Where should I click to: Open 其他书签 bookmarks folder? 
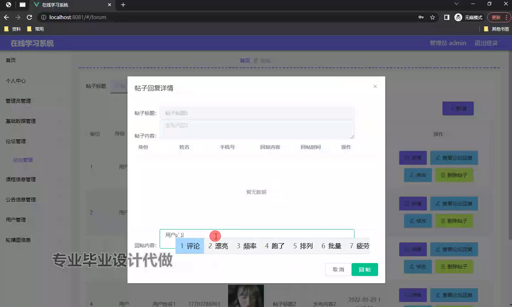[x=496, y=29]
